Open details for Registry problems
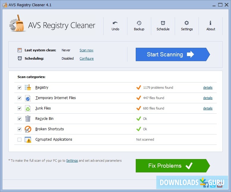The image size is (231, 192). (208, 88)
